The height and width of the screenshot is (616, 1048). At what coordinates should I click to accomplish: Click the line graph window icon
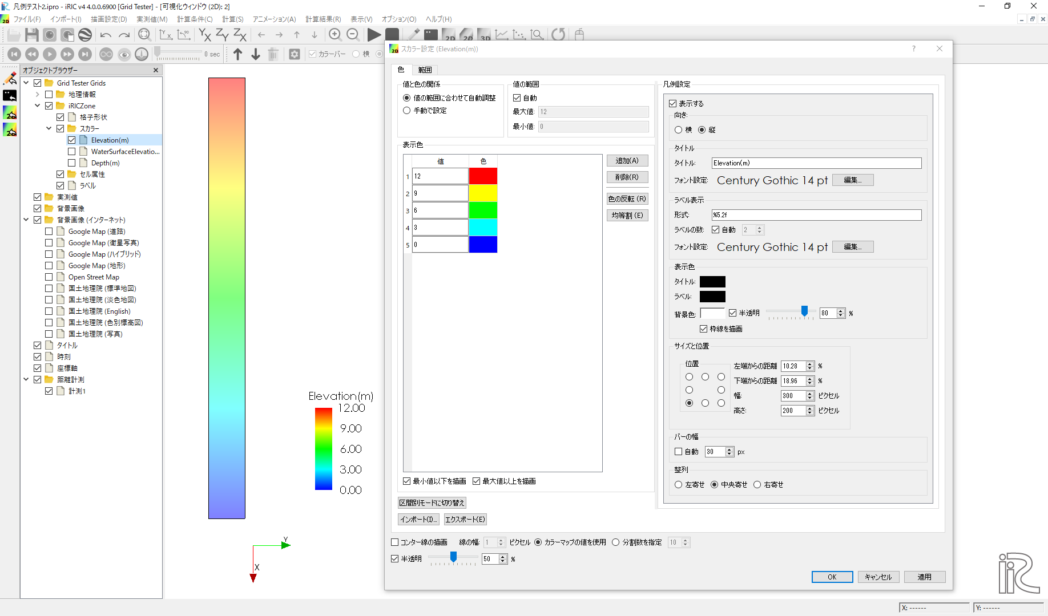pos(502,35)
